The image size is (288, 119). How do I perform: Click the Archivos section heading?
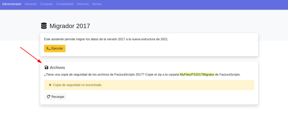tap(57, 67)
